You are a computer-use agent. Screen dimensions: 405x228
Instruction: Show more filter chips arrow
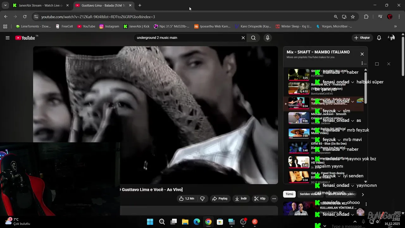[363, 194]
